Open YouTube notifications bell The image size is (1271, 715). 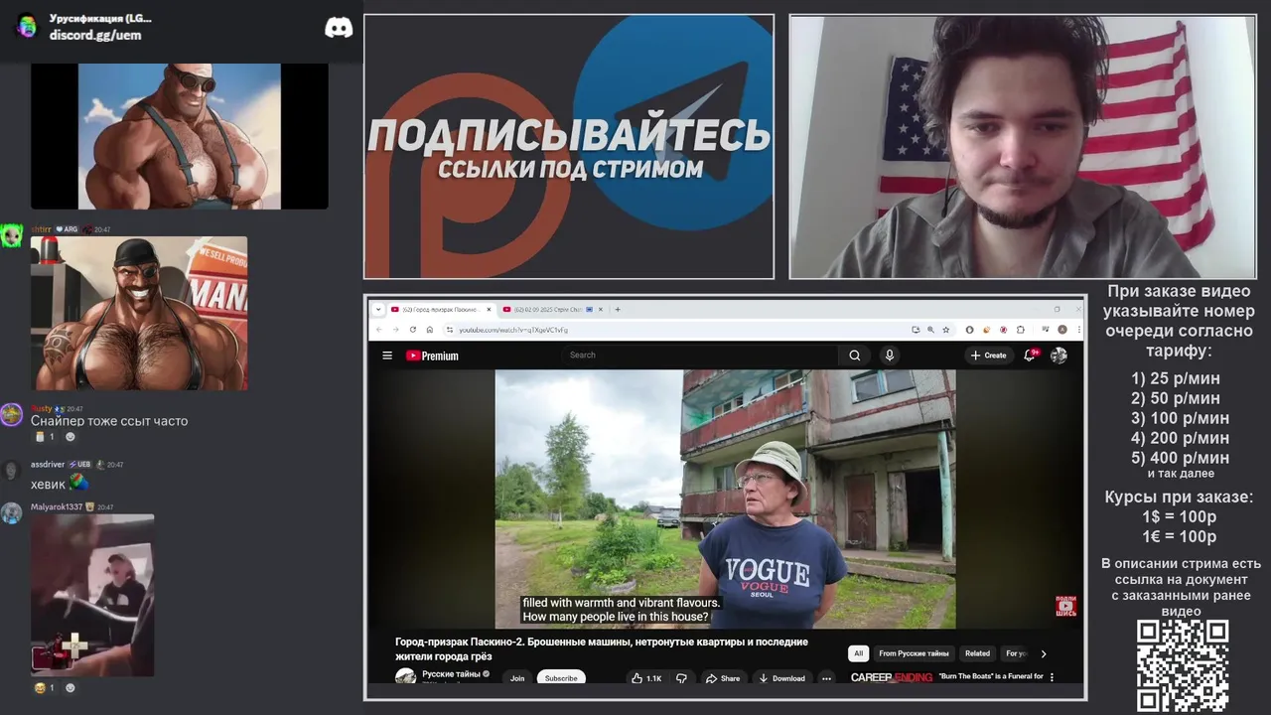coord(1031,356)
